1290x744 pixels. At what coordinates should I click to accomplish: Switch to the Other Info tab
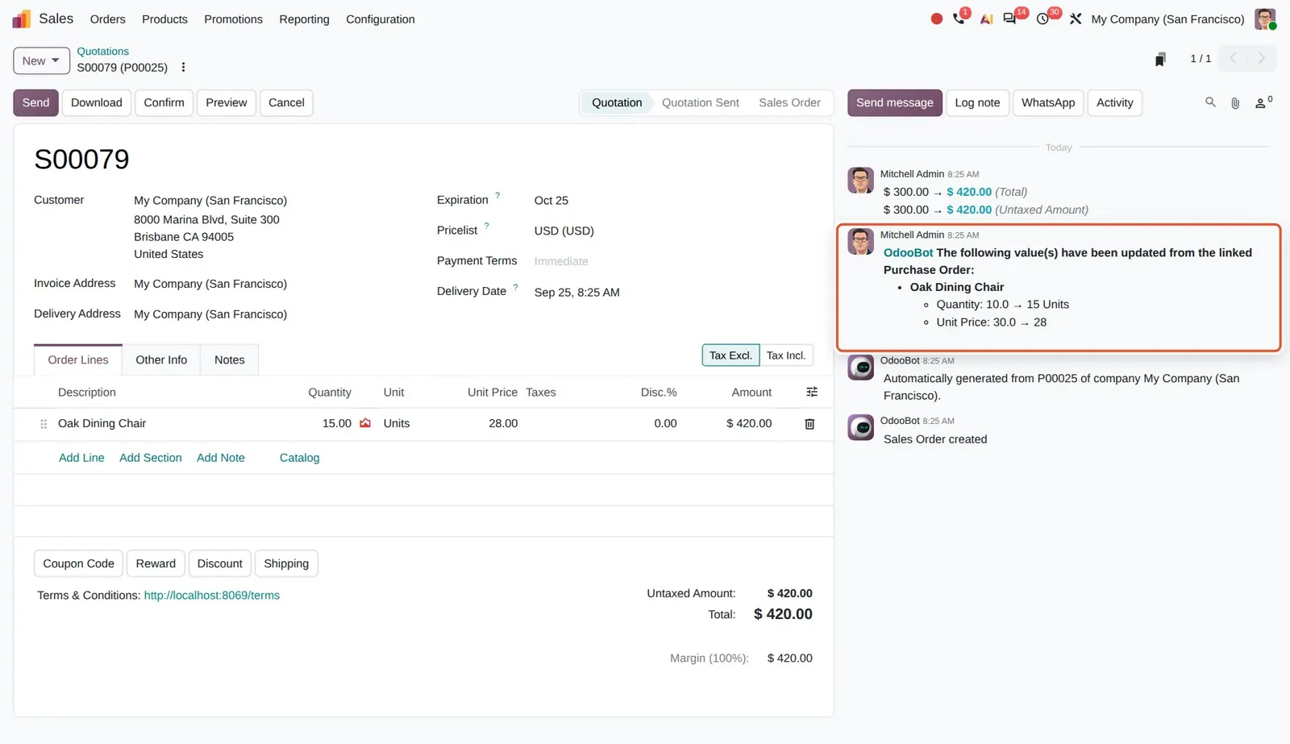(x=161, y=360)
